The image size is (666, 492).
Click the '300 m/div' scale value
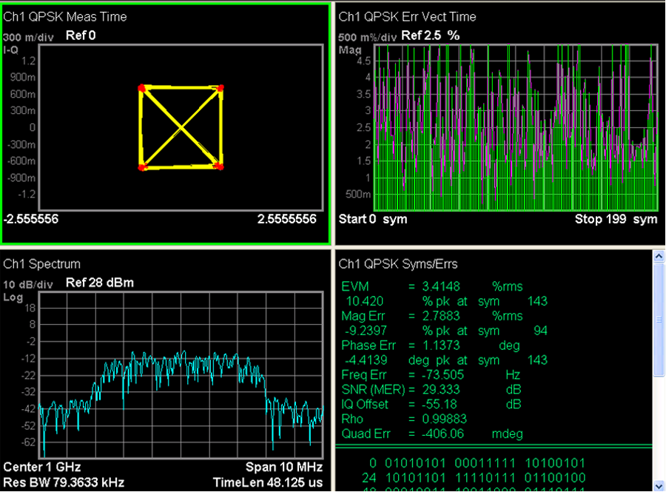(28, 37)
